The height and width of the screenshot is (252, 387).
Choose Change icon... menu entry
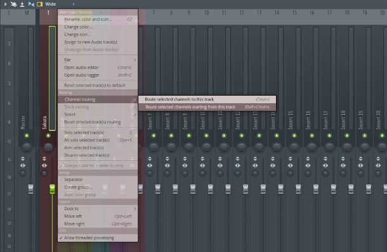(98, 34)
